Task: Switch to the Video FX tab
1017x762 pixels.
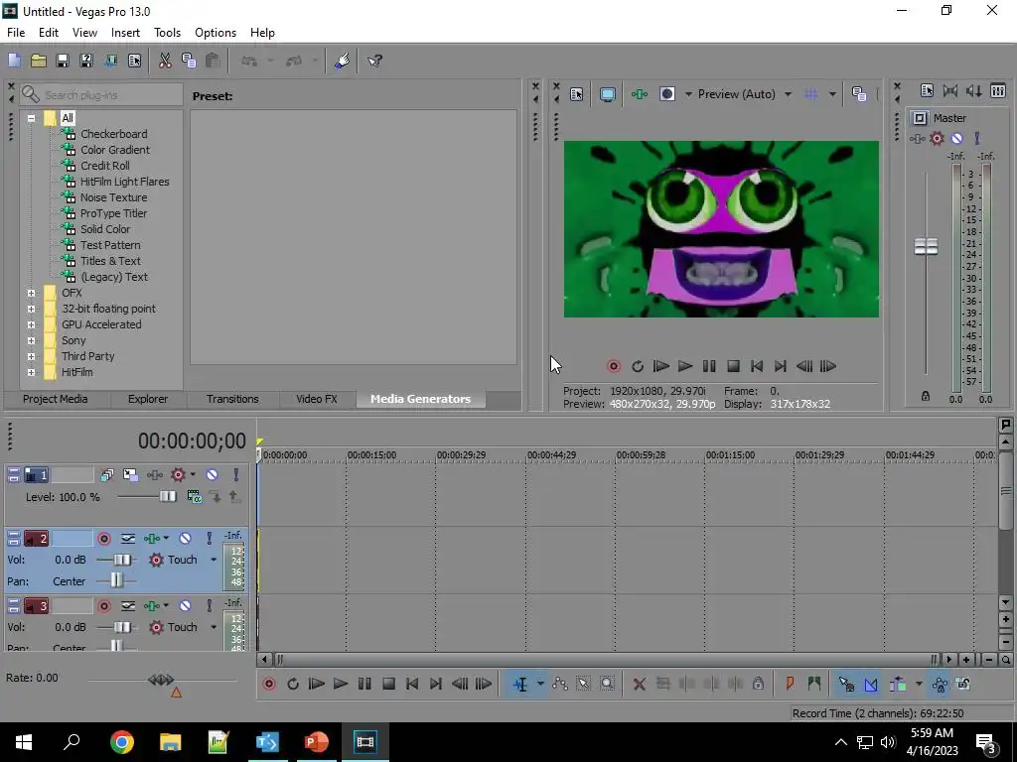Action: coord(317,399)
